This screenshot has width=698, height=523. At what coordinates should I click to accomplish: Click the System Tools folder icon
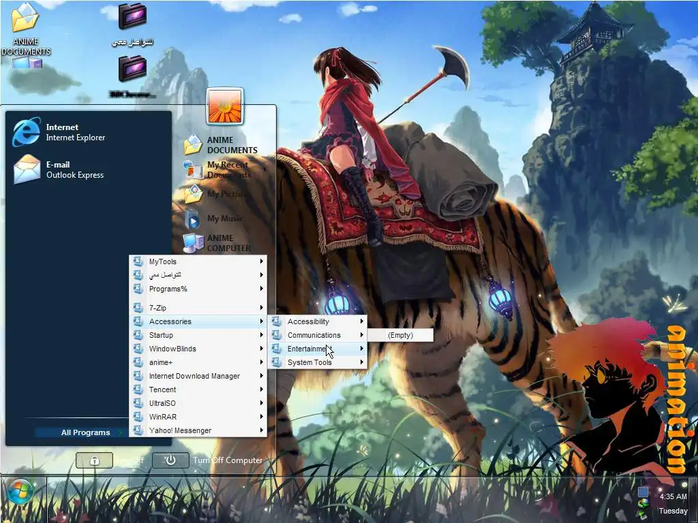click(x=277, y=362)
